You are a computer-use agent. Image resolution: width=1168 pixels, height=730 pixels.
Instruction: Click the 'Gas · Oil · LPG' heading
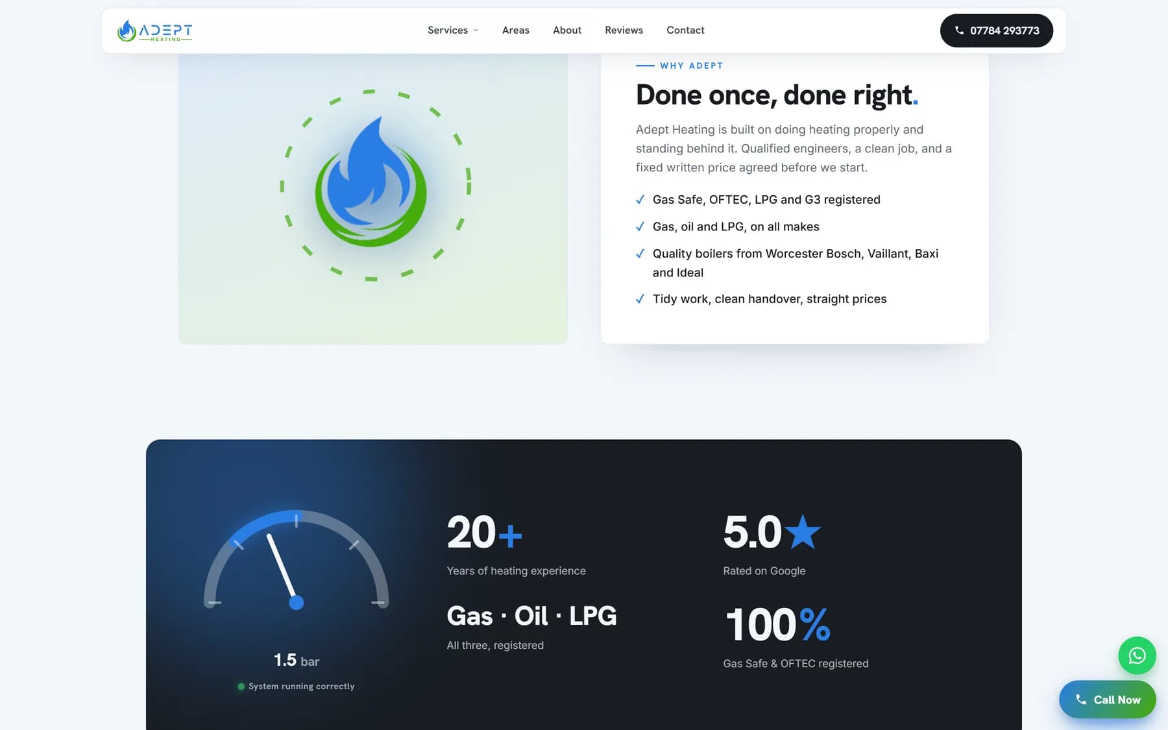coord(531,616)
